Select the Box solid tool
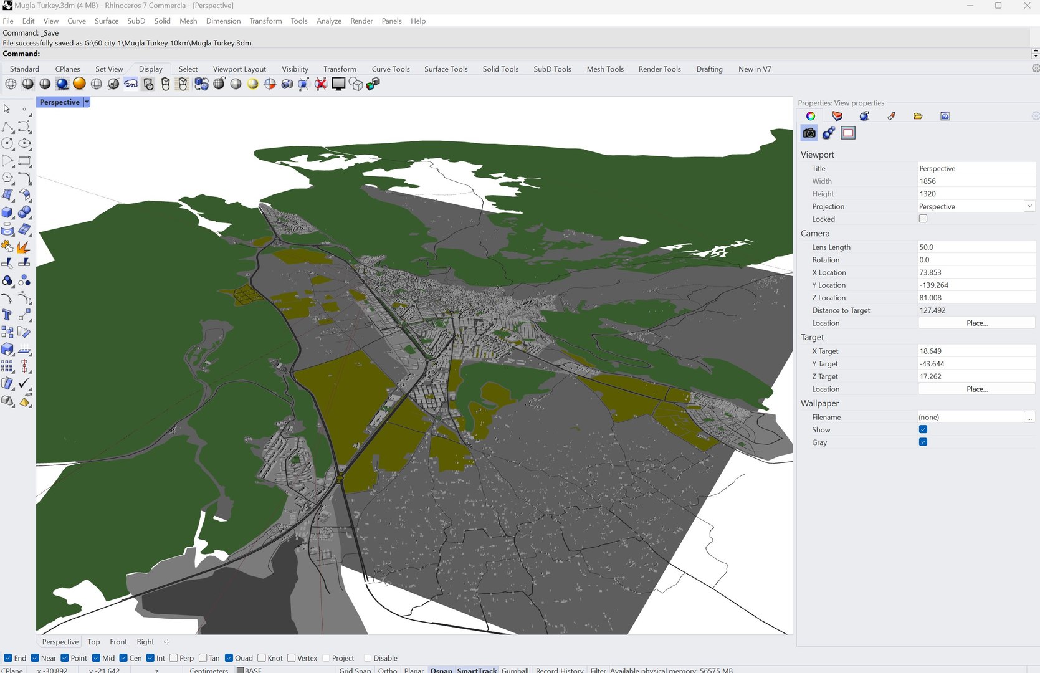The image size is (1040, 673). coord(7,213)
